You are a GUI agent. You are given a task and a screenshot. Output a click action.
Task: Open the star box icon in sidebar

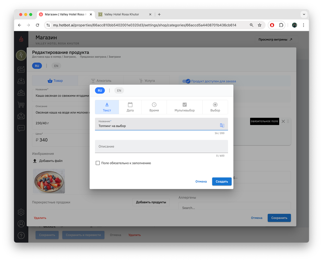click(21, 93)
